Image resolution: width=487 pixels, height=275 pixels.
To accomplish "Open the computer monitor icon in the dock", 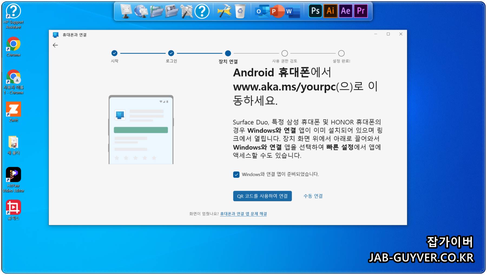I will (126, 11).
